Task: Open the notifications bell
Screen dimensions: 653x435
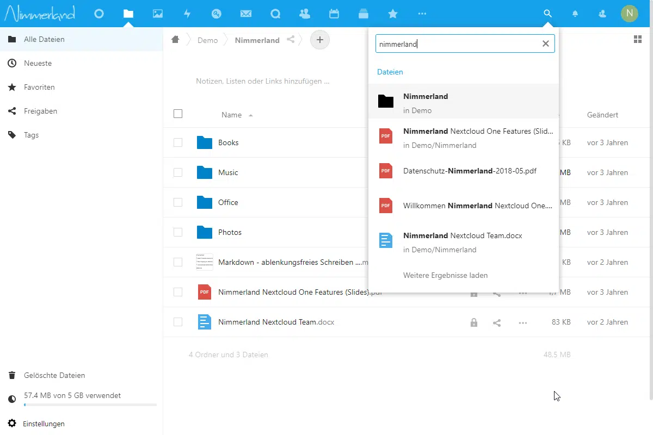Action: click(x=575, y=14)
